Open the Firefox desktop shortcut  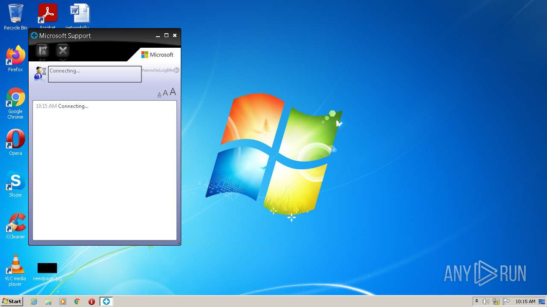pyautogui.click(x=15, y=59)
